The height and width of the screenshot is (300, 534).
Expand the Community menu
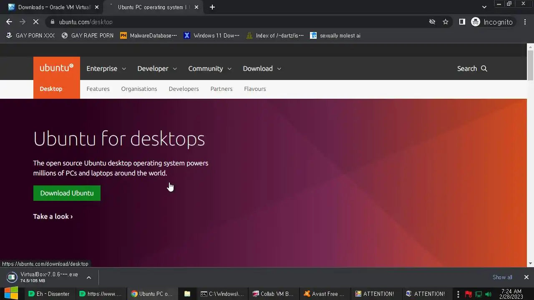[x=210, y=68]
